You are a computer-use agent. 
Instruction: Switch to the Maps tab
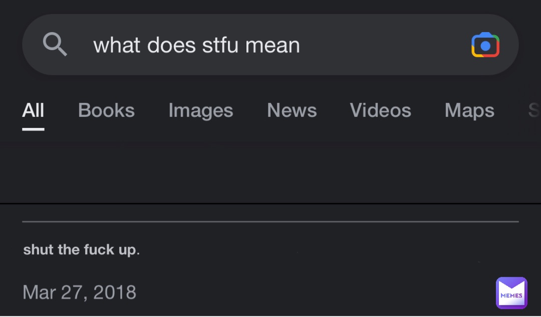pyautogui.click(x=469, y=111)
